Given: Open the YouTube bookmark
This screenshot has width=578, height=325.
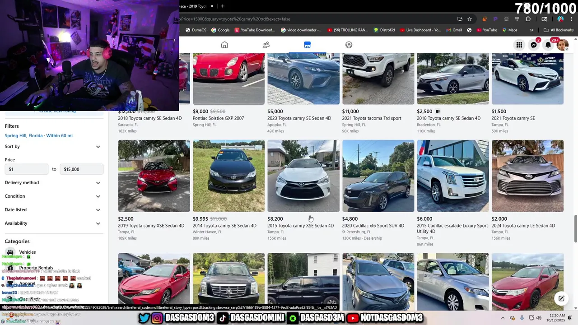Looking at the screenshot, I should pos(486,30).
